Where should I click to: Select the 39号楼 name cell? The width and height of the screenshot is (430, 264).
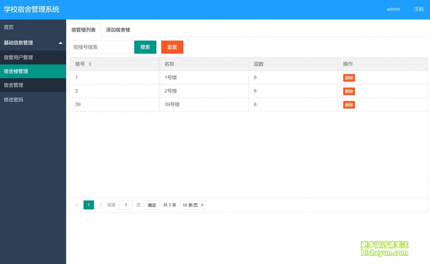(x=204, y=105)
